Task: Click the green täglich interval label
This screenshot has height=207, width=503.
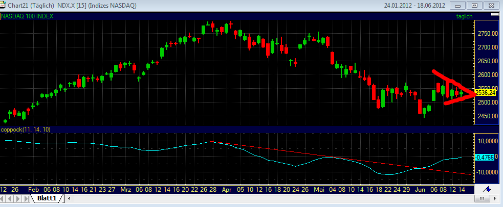Action: click(464, 16)
